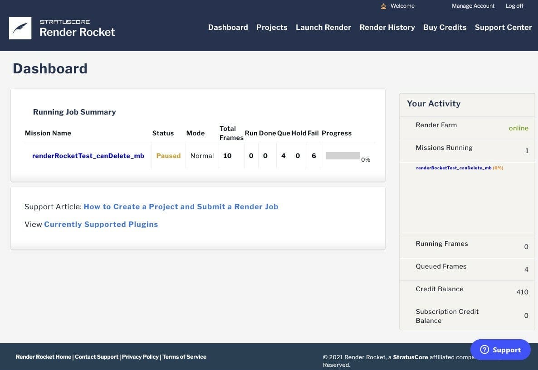538x370 pixels.
Task: Open the Dashboard nav item
Action: (228, 28)
